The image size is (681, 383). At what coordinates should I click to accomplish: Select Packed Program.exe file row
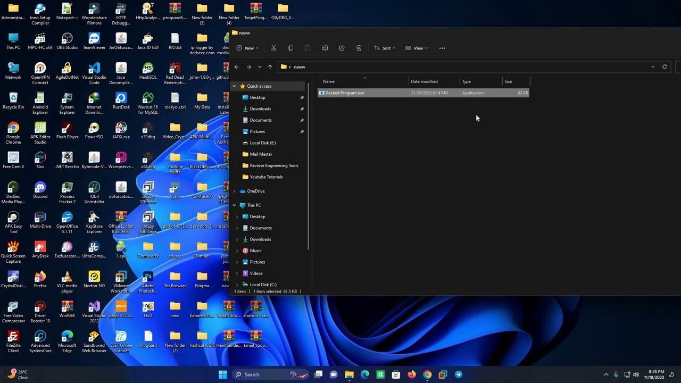[423, 93]
